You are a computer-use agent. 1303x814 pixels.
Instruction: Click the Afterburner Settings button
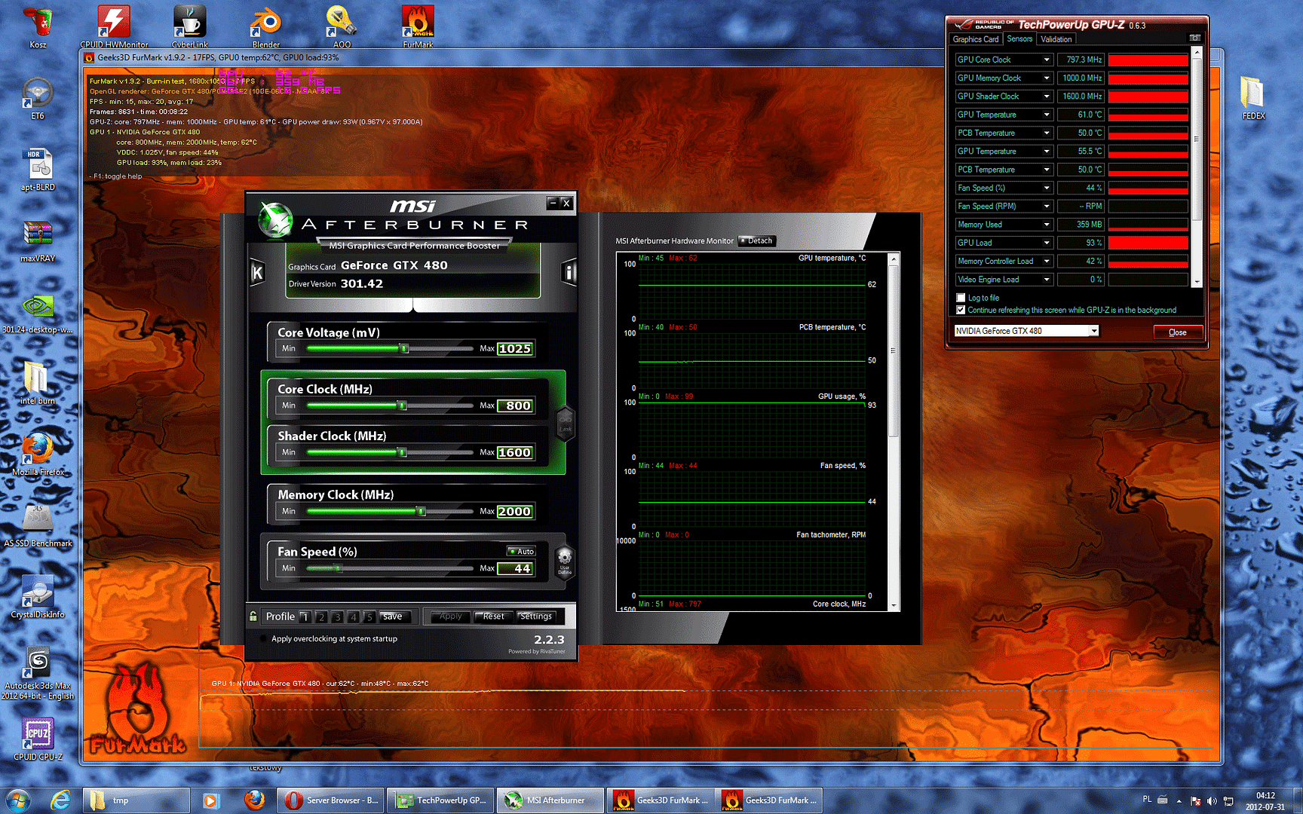(x=536, y=617)
